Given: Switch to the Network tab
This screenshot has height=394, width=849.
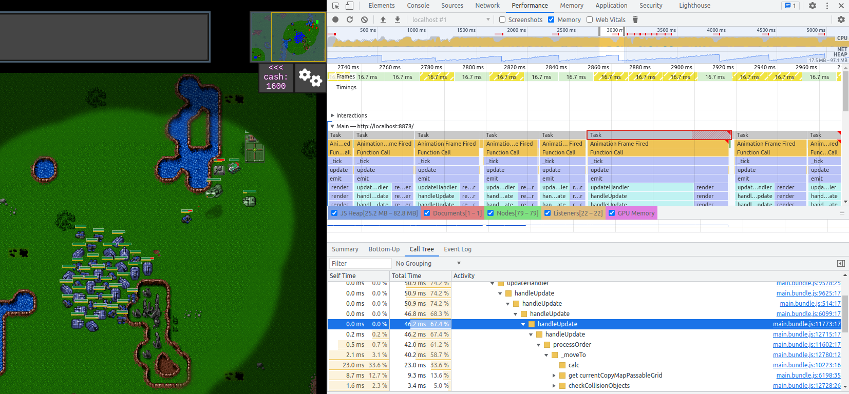Looking at the screenshot, I should tap(487, 6).
